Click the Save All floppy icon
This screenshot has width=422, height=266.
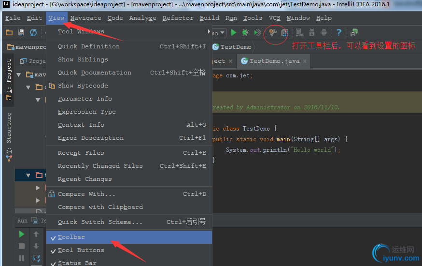coord(21,32)
